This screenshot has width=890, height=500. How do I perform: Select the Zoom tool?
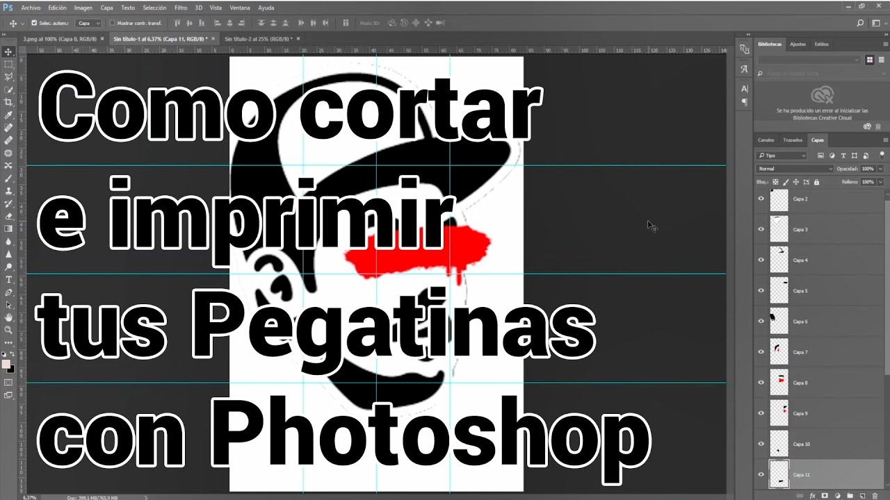[8, 330]
